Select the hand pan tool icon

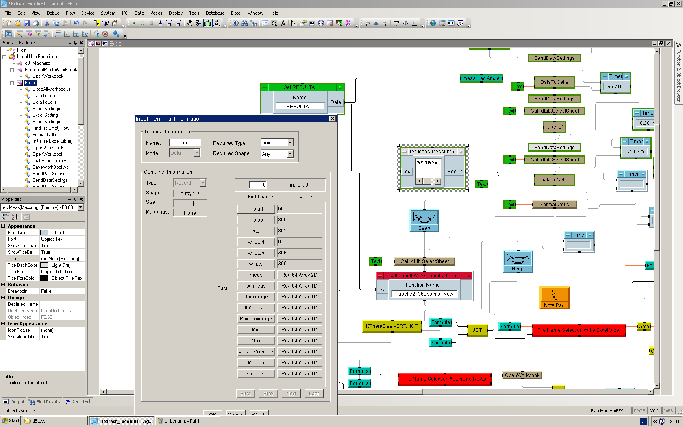[190, 23]
